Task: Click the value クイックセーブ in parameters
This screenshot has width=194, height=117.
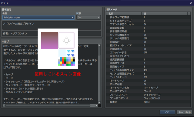Action: [152, 95]
